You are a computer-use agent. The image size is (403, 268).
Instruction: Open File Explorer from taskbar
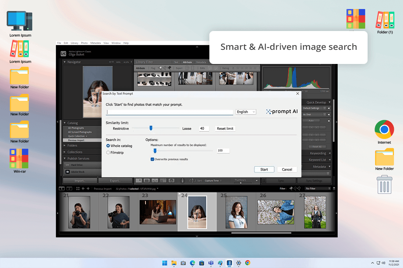pos(174,263)
